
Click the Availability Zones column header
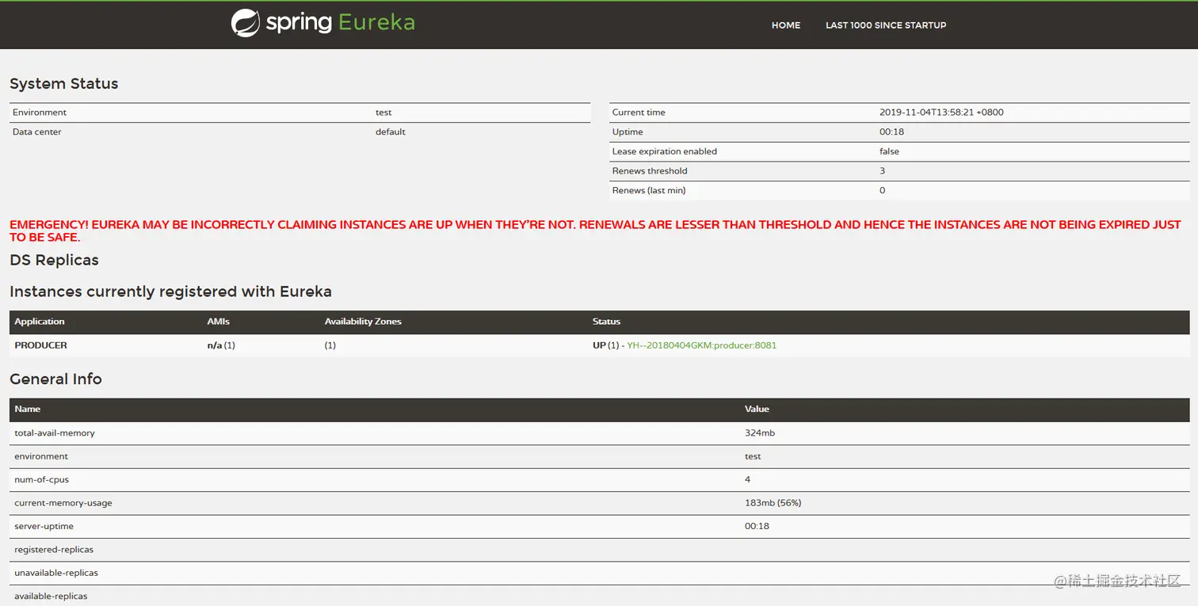[x=363, y=322]
